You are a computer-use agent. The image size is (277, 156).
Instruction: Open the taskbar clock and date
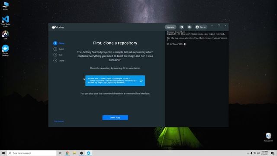(x=265, y=153)
